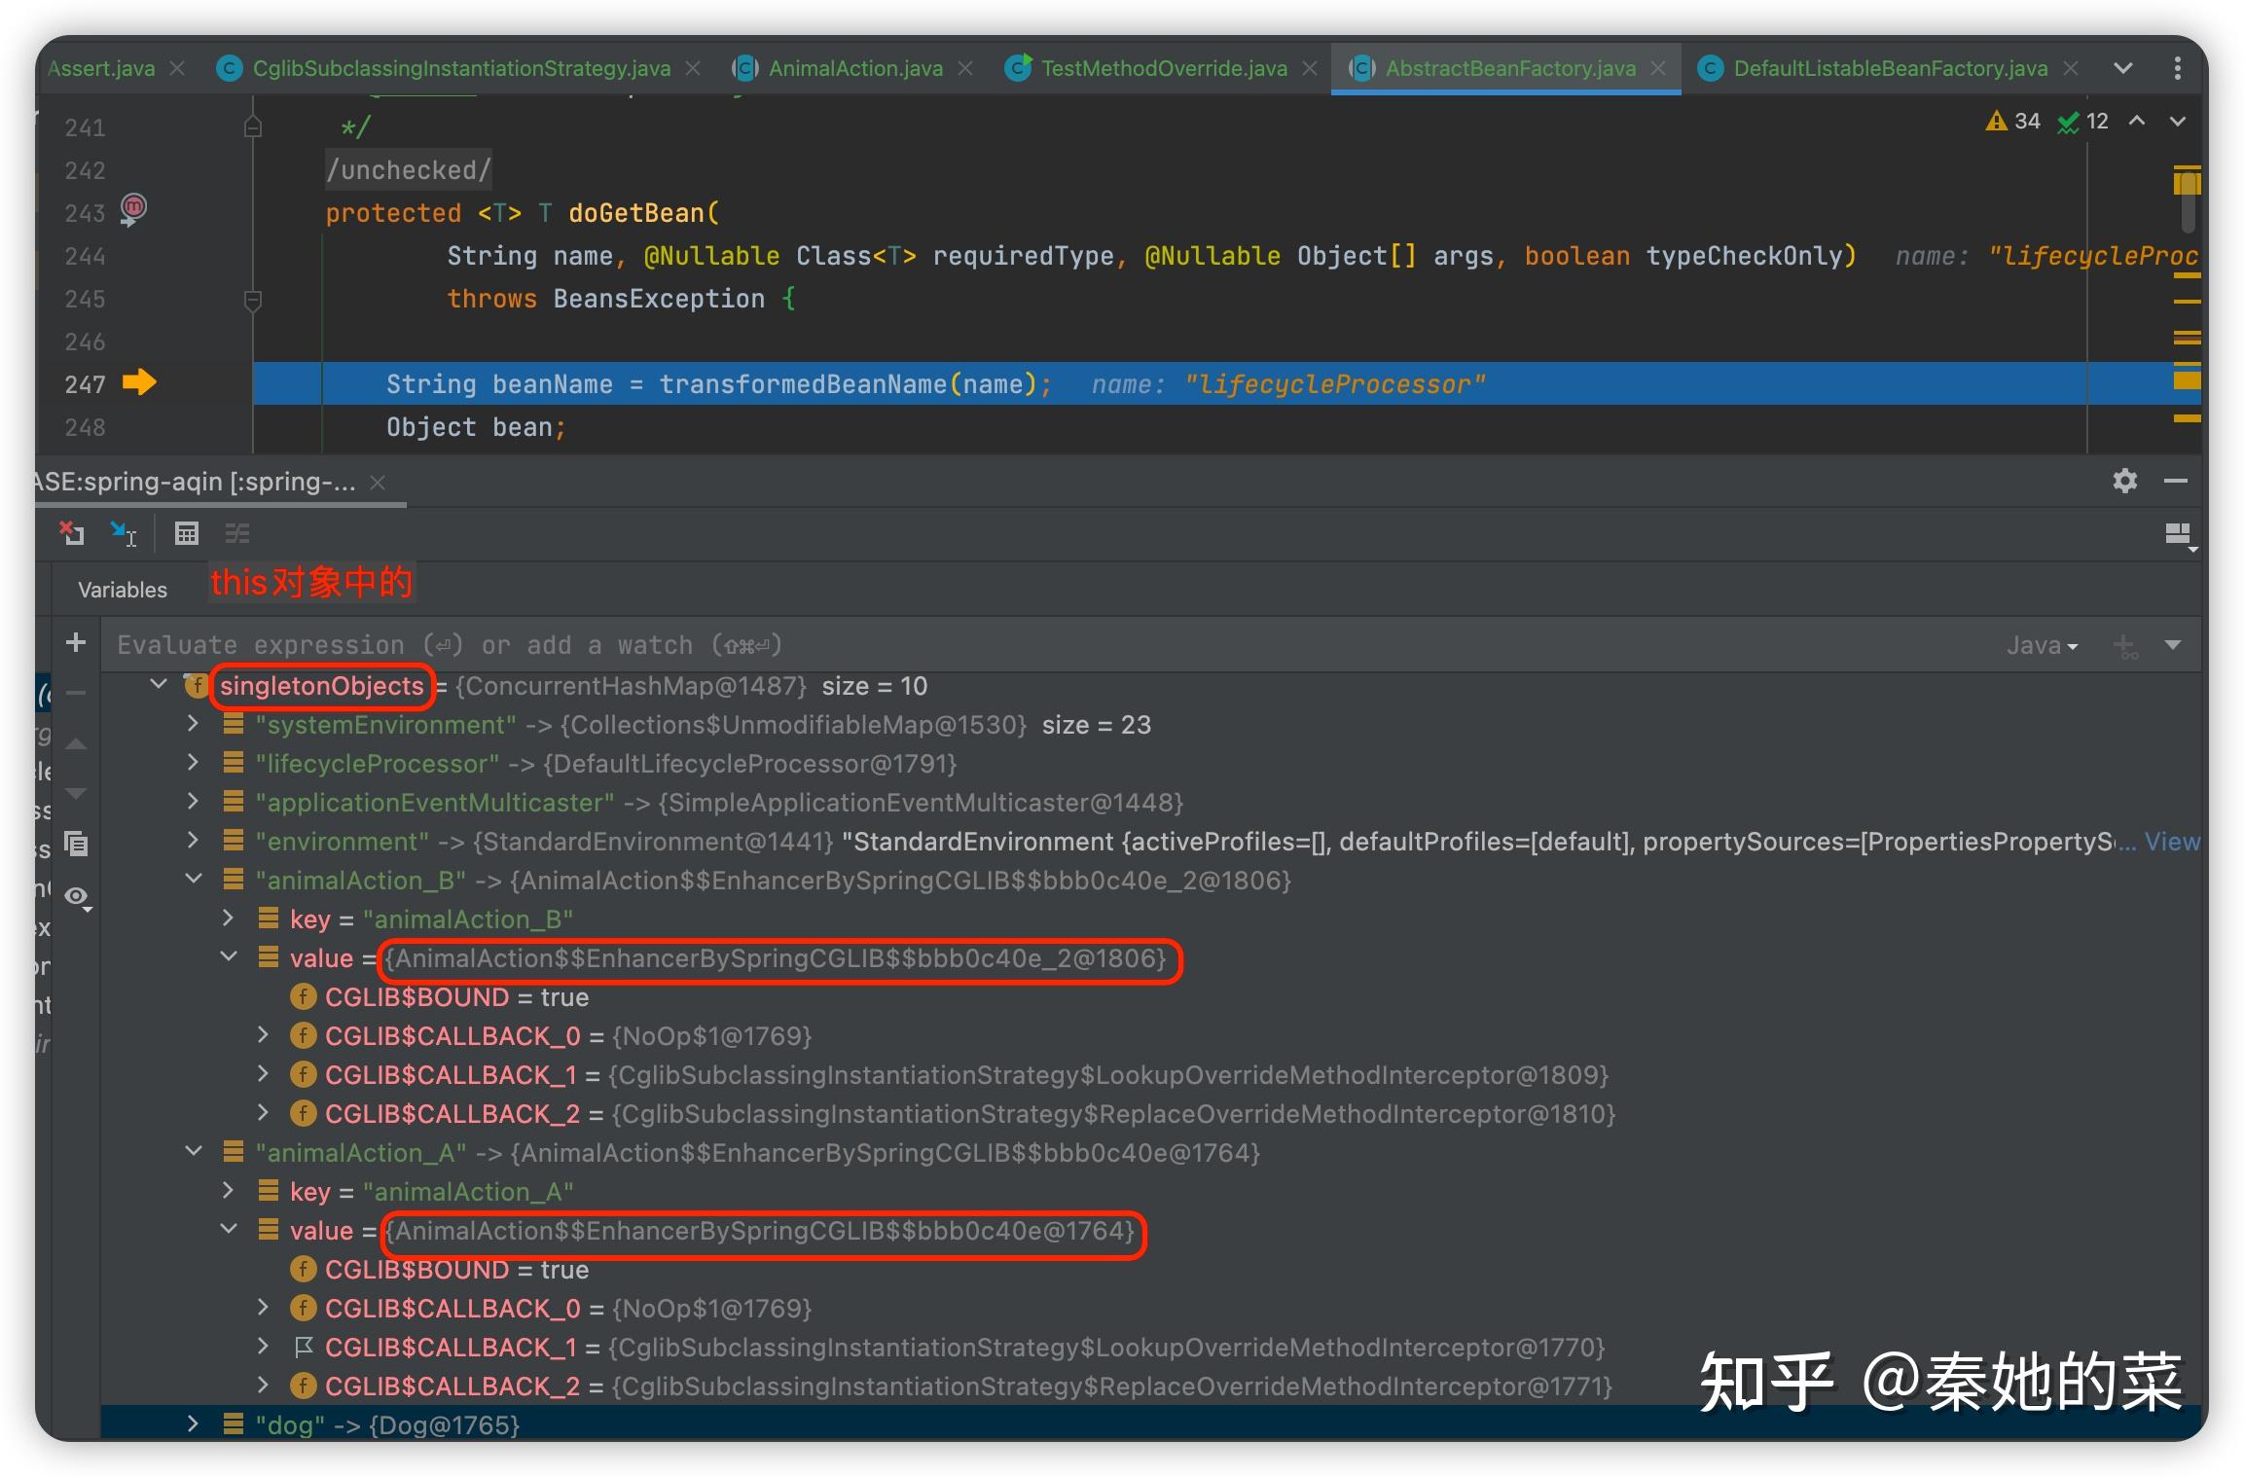Click the trace current stream chain icon
This screenshot has height=1477, width=2244.
coord(237,533)
